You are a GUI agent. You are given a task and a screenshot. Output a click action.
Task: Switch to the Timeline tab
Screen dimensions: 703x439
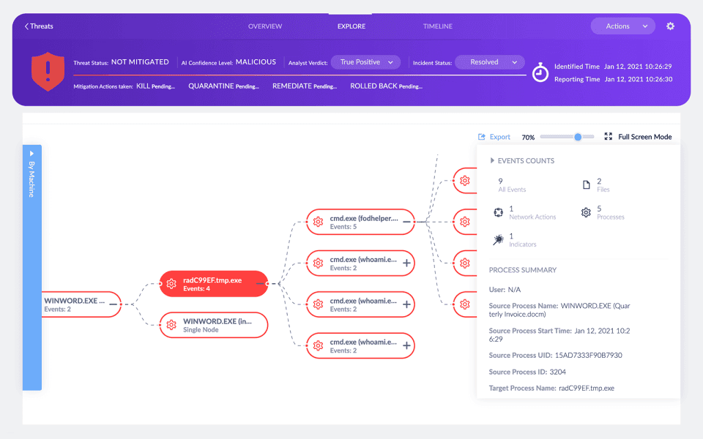pyautogui.click(x=437, y=26)
